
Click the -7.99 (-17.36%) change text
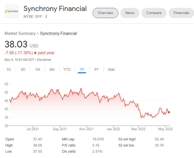pos(19,53)
